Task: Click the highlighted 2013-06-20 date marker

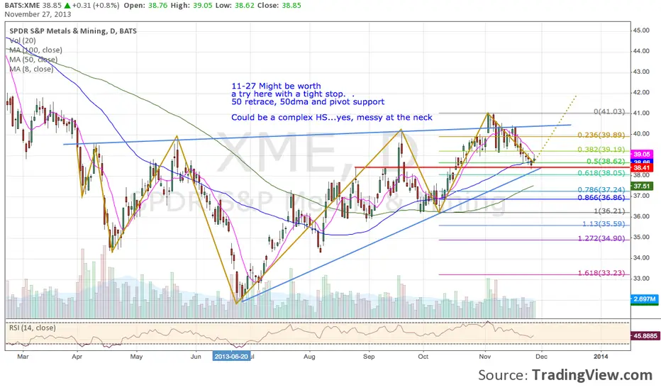Action: (231, 356)
